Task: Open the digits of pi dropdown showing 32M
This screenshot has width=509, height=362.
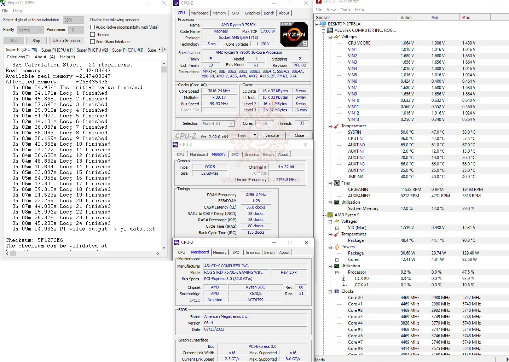Action: point(74,20)
